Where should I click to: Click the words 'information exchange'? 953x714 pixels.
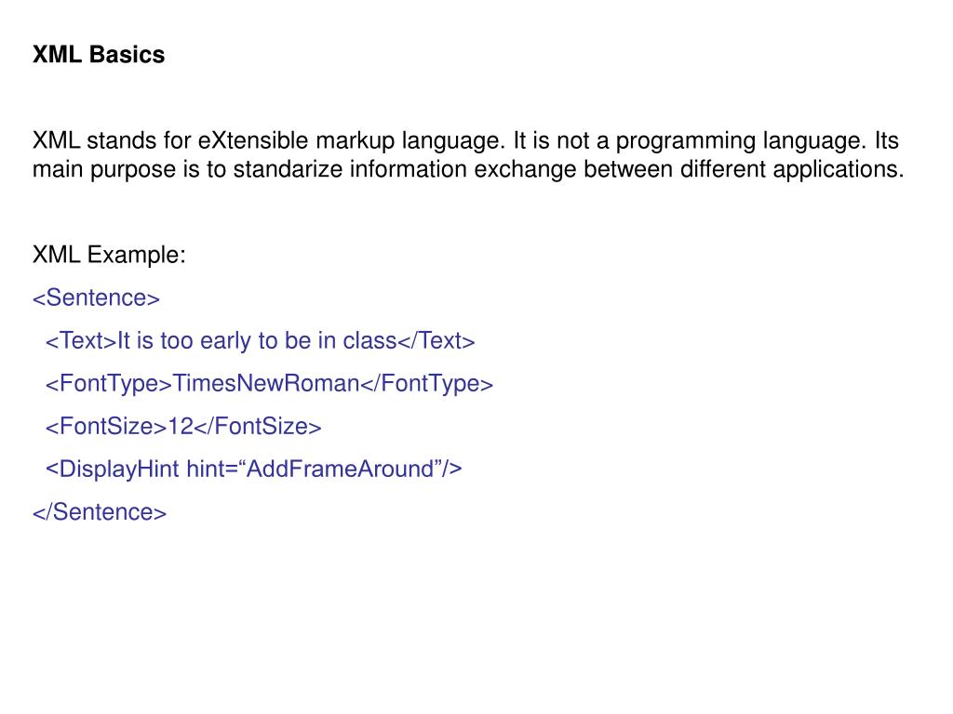(463, 169)
